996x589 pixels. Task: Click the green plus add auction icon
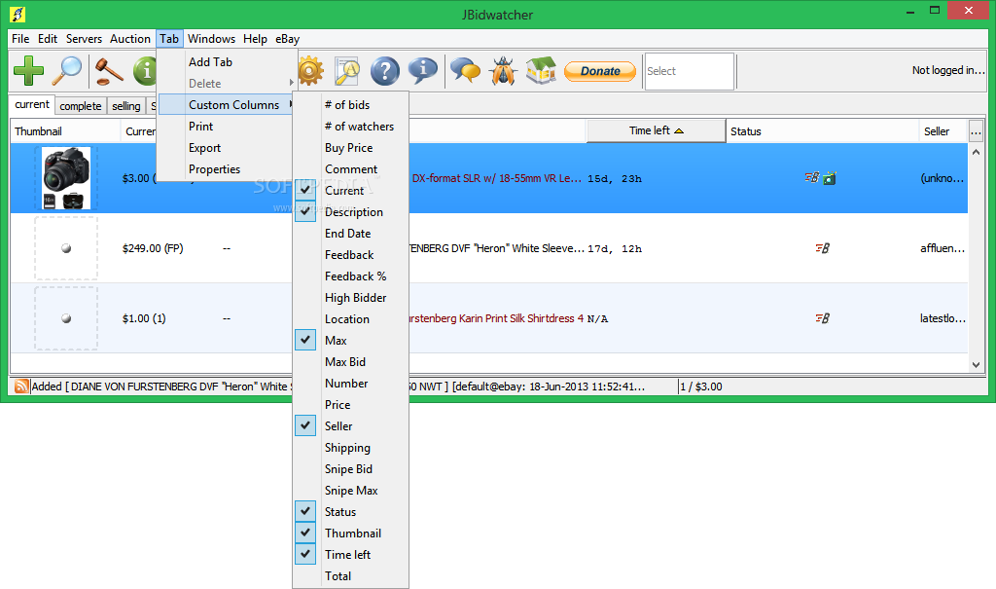[28, 71]
